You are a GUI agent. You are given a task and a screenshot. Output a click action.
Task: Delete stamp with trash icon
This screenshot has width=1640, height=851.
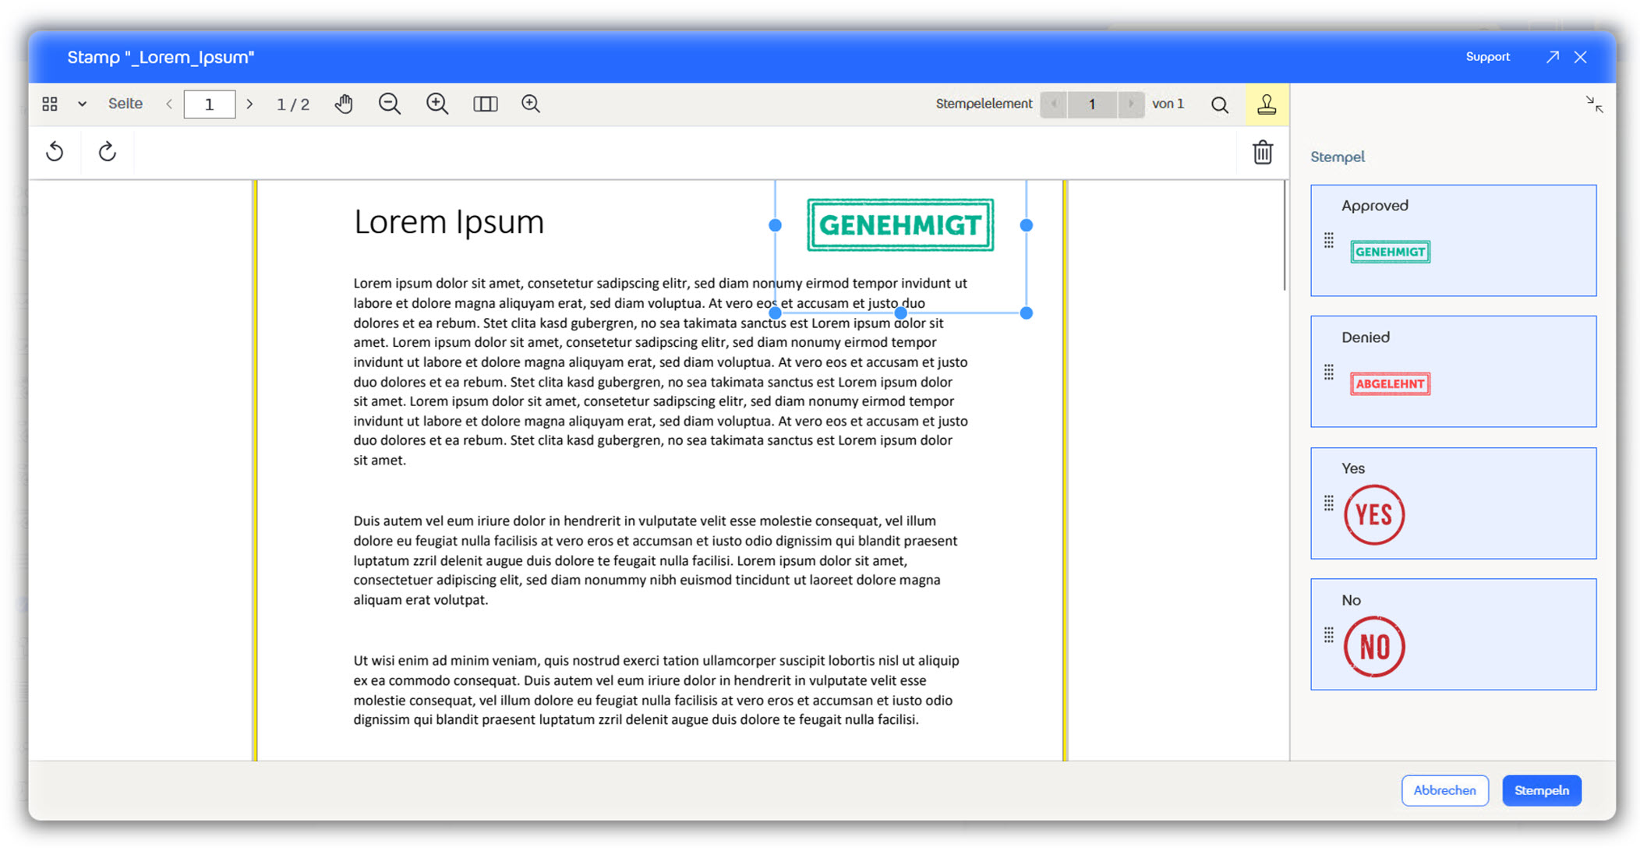(1263, 152)
